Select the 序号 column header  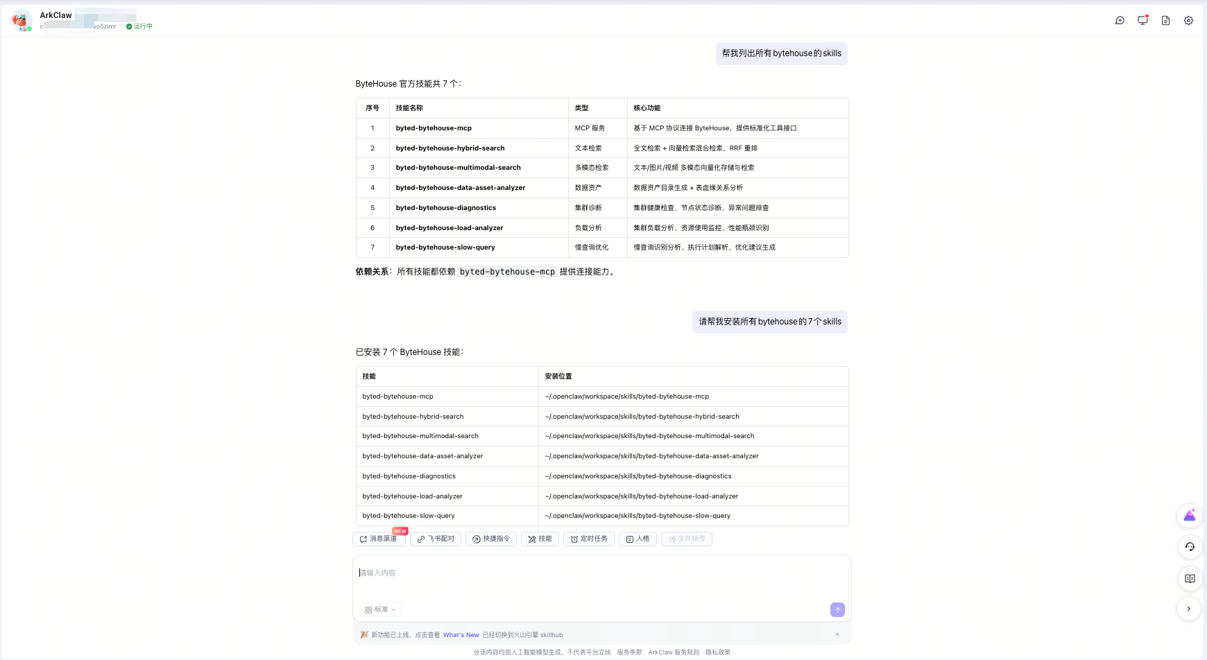(x=373, y=108)
